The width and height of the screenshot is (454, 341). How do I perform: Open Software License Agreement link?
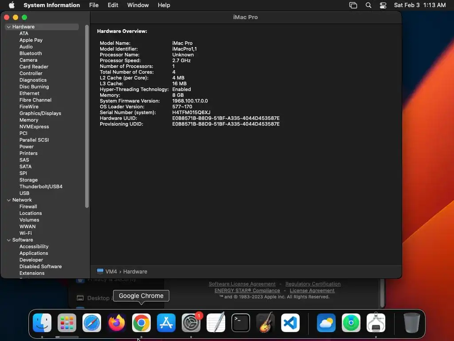(x=242, y=284)
